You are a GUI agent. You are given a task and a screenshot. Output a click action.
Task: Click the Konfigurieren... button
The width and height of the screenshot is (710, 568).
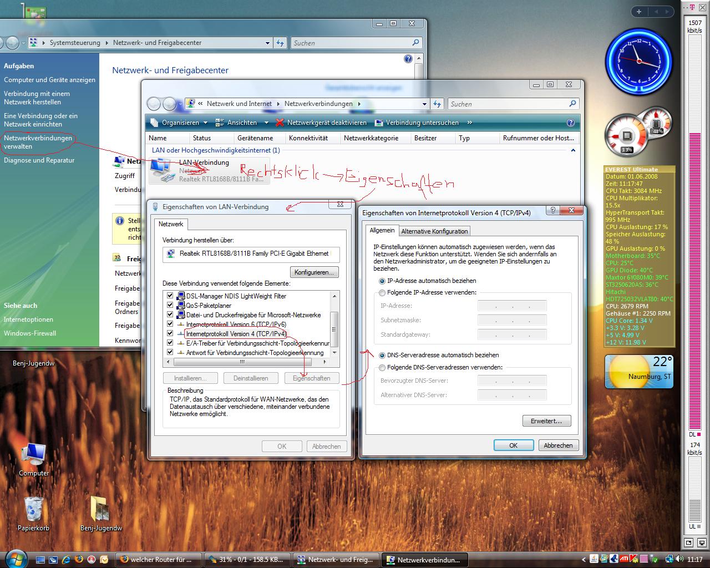click(314, 272)
